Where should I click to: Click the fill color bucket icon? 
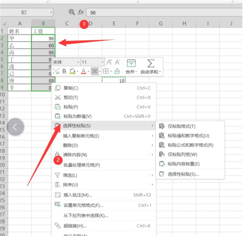point(72,71)
